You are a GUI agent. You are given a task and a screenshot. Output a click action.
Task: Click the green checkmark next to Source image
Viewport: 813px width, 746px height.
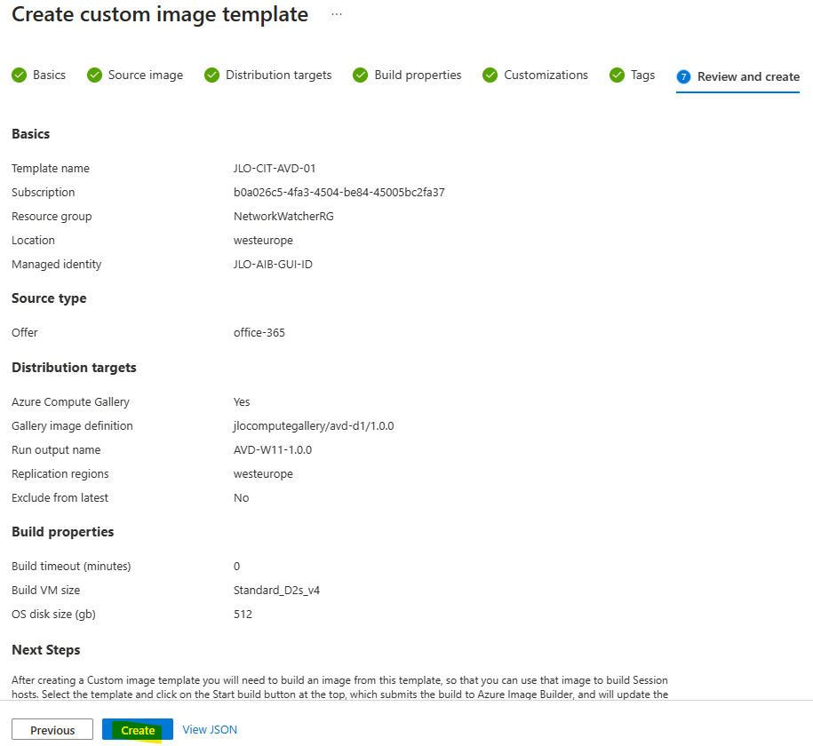click(x=94, y=75)
